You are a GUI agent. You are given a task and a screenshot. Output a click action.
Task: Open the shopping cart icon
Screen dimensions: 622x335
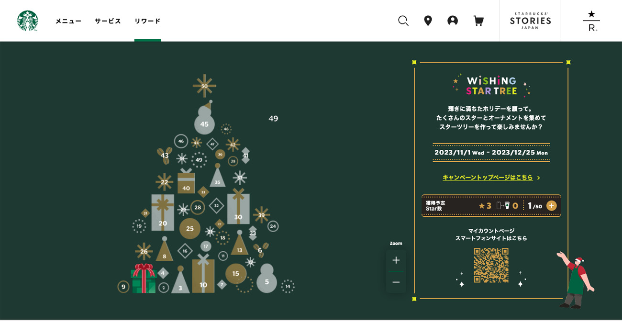(x=478, y=21)
